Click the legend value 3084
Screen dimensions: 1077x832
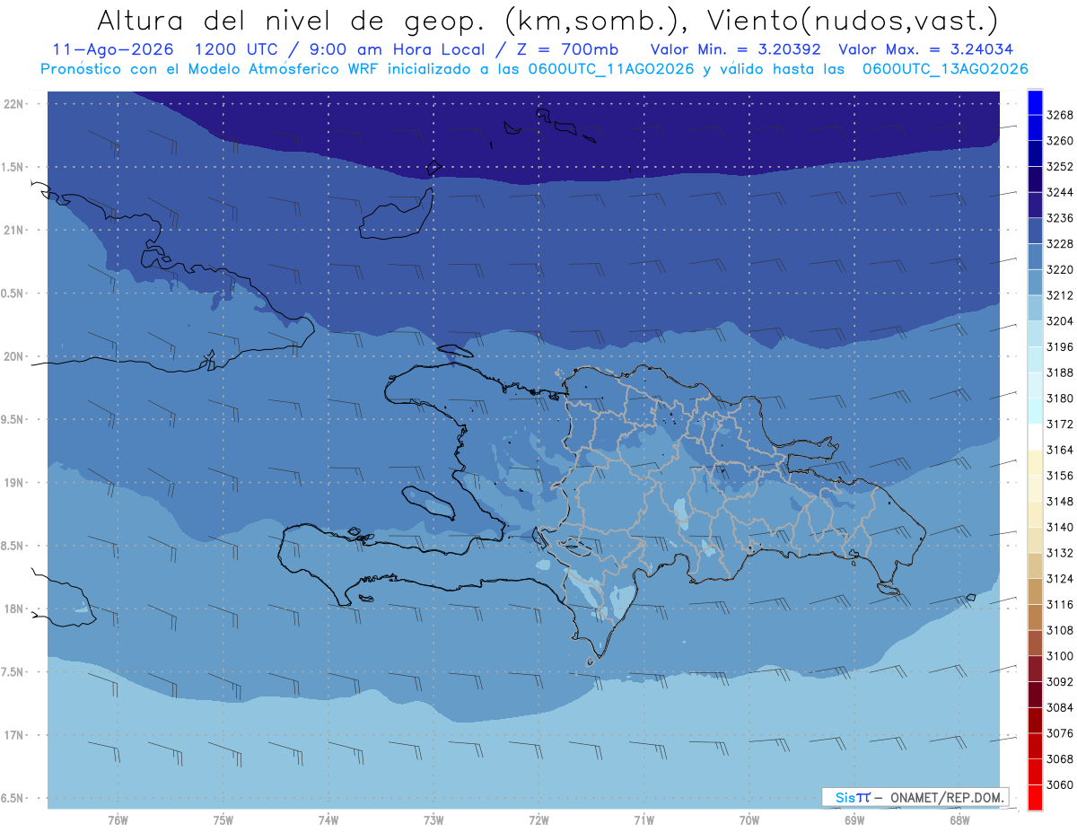click(1060, 708)
